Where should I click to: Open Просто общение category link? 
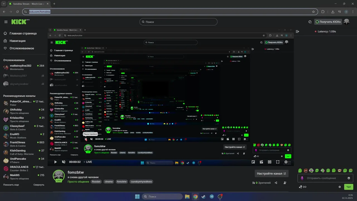[x=78, y=182]
